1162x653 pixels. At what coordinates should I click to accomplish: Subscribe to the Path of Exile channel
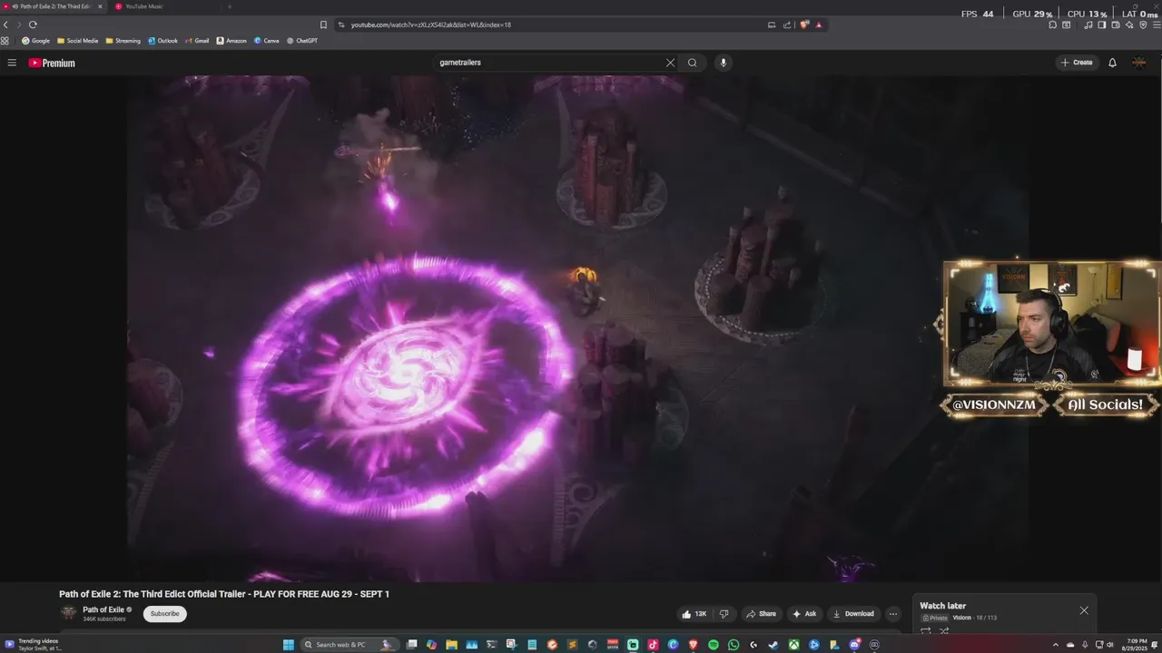[164, 614]
